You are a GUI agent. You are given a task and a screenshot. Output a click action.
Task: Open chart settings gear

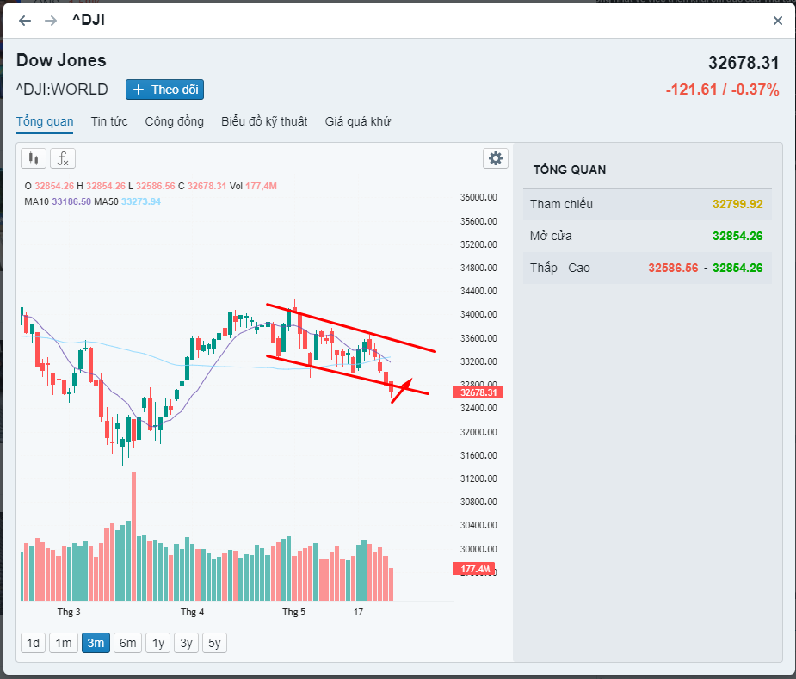pos(496,158)
